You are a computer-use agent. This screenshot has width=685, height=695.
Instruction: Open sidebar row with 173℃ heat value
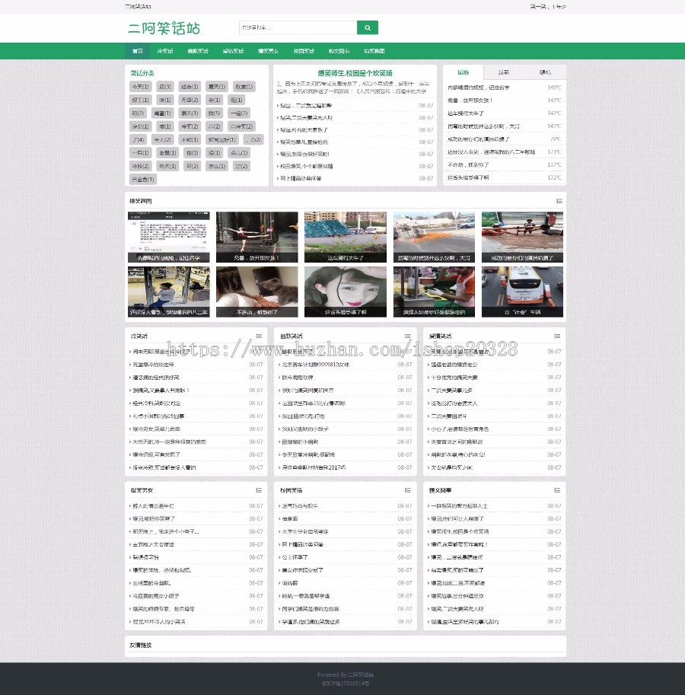click(x=504, y=152)
